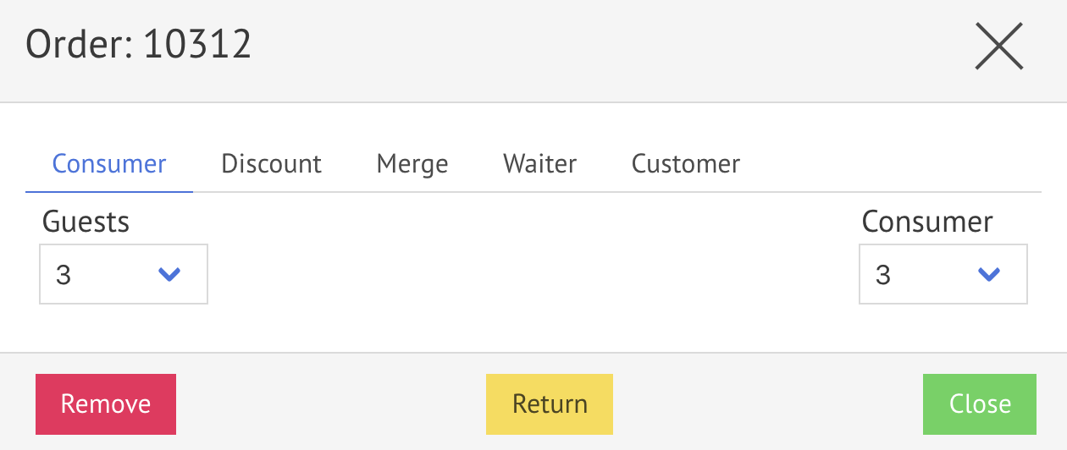Click blank space between the two dropdowns
This screenshot has width=1067, height=450.
[x=533, y=271]
